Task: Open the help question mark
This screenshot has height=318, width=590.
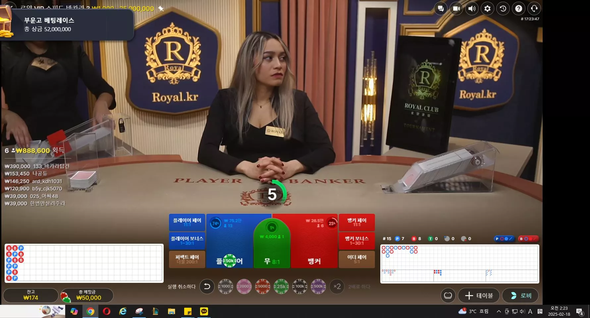Action: click(518, 9)
